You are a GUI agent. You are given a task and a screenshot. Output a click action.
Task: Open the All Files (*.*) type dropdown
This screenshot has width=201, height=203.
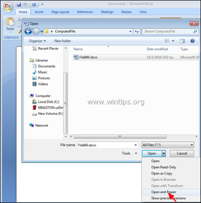click(x=168, y=145)
